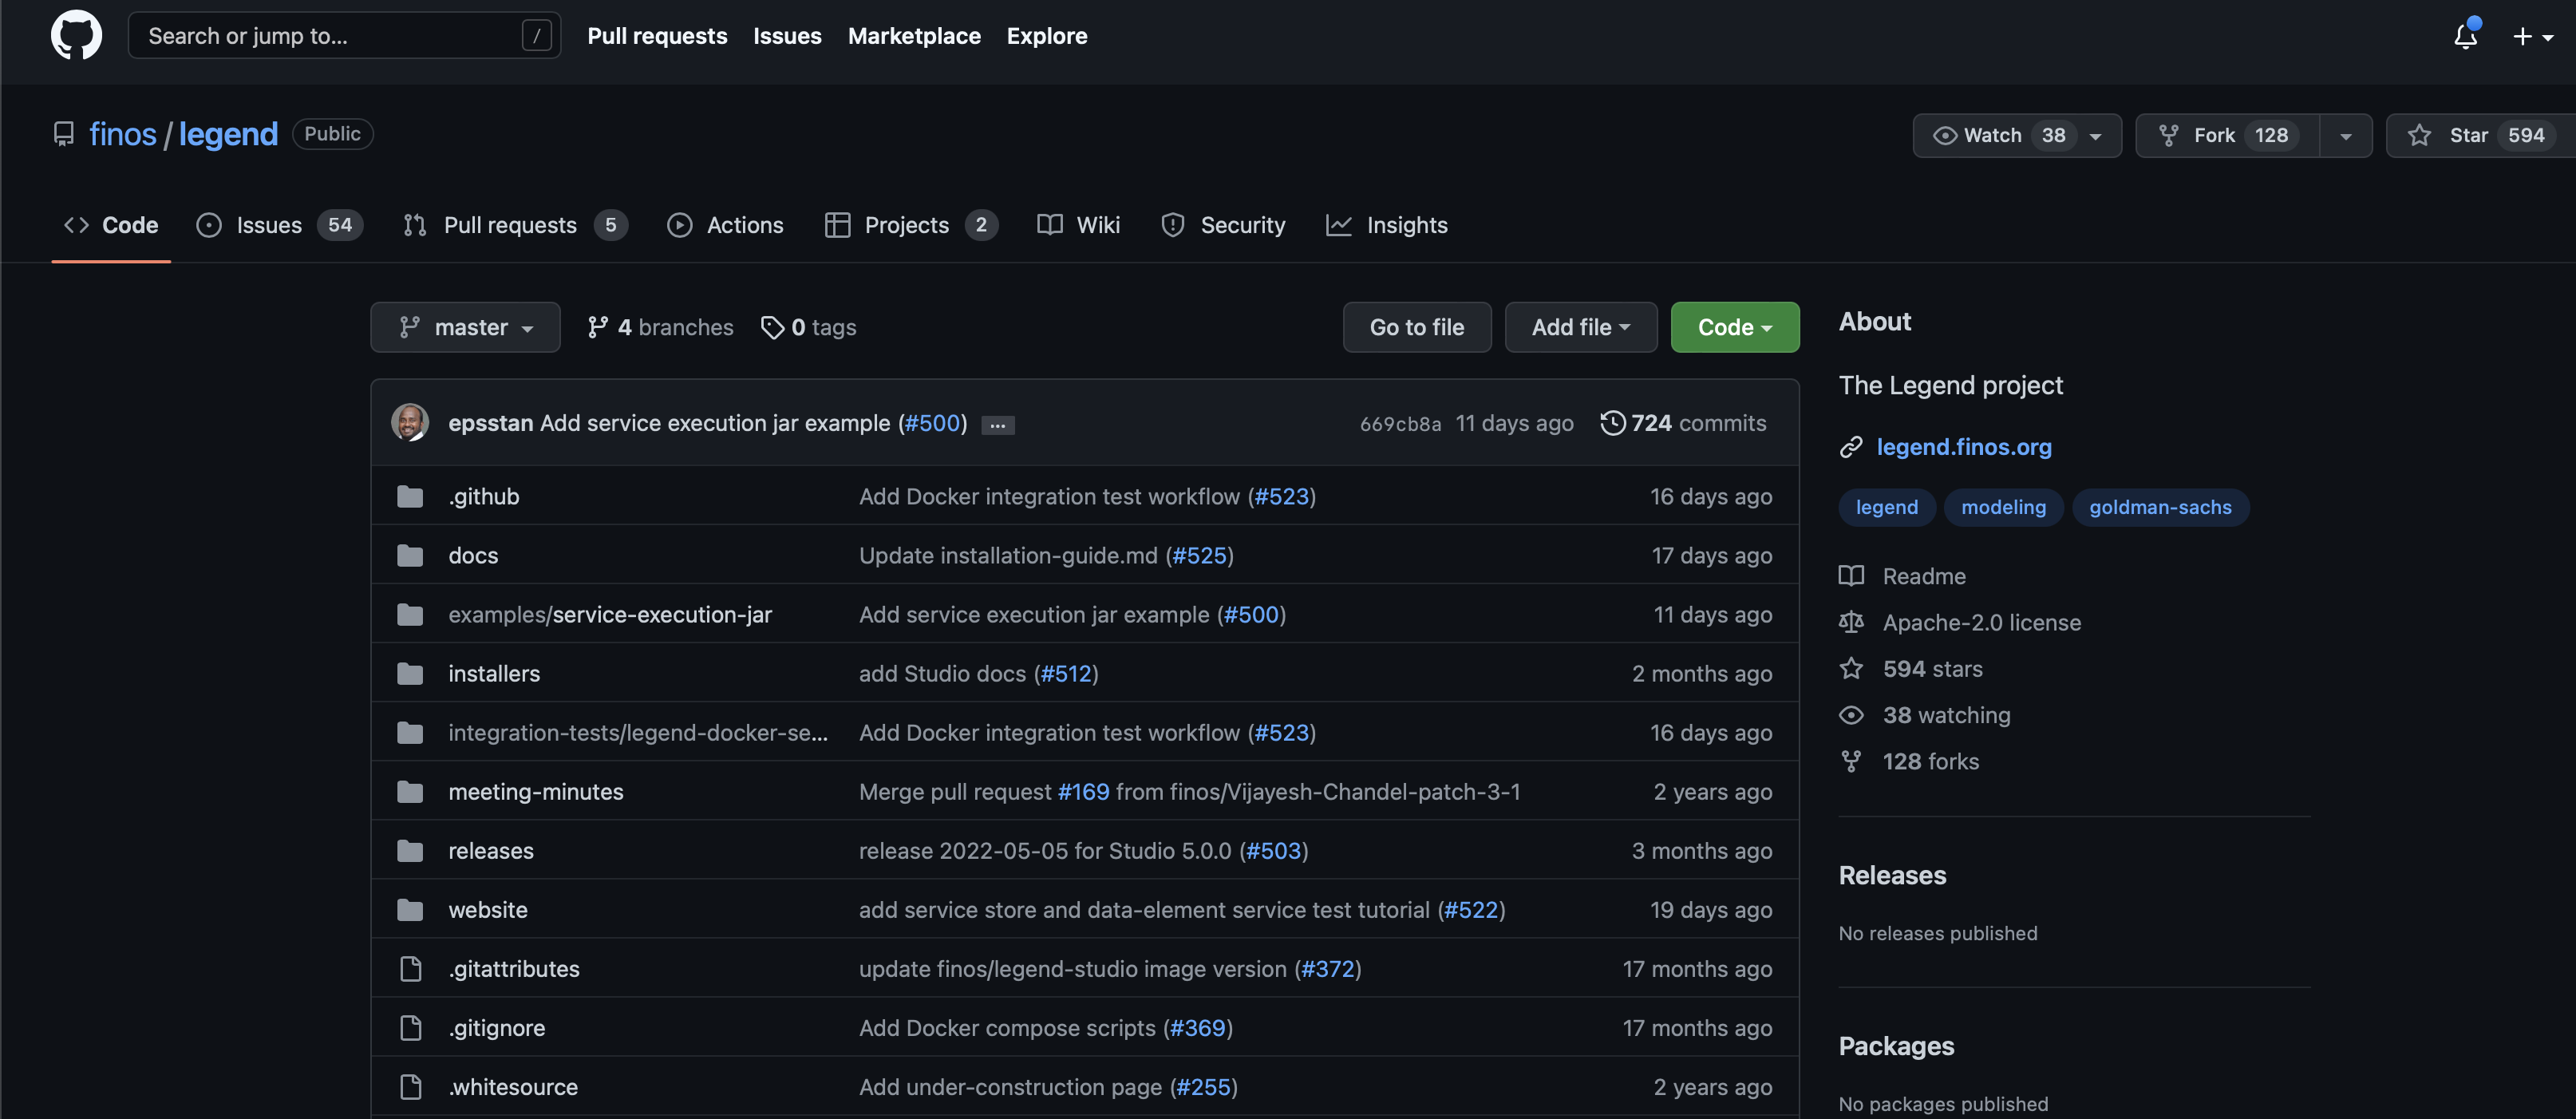Select the modeling topic tag
This screenshot has width=2576, height=1119.
(x=2003, y=507)
